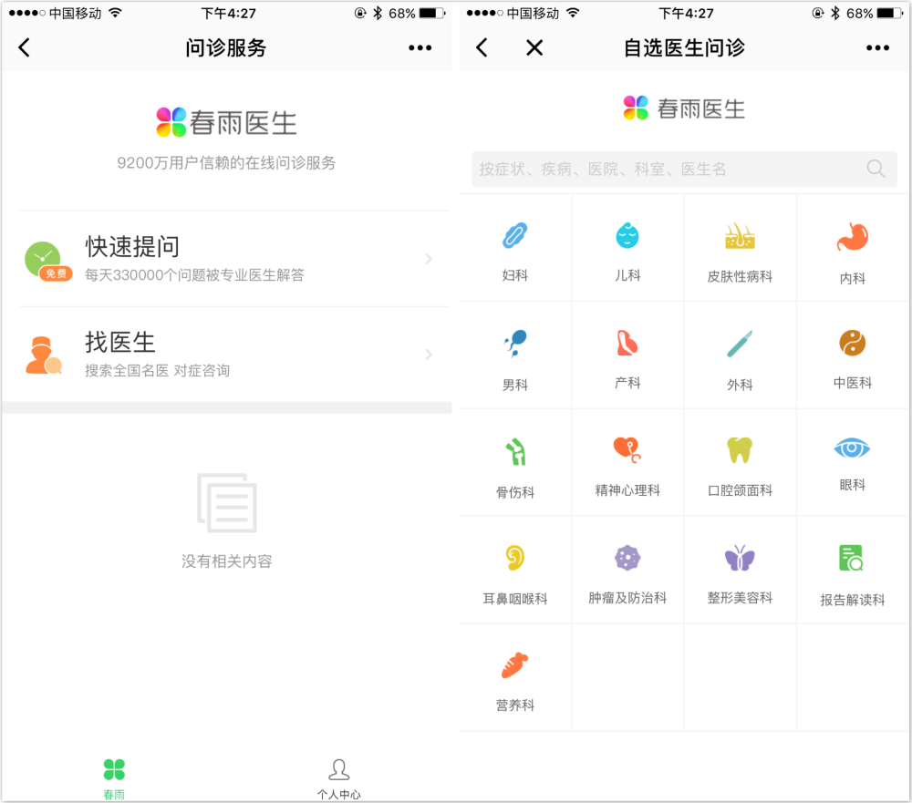Select the 中医科 yin-yang icon
Viewport: 912px width, 803px height.
[852, 344]
